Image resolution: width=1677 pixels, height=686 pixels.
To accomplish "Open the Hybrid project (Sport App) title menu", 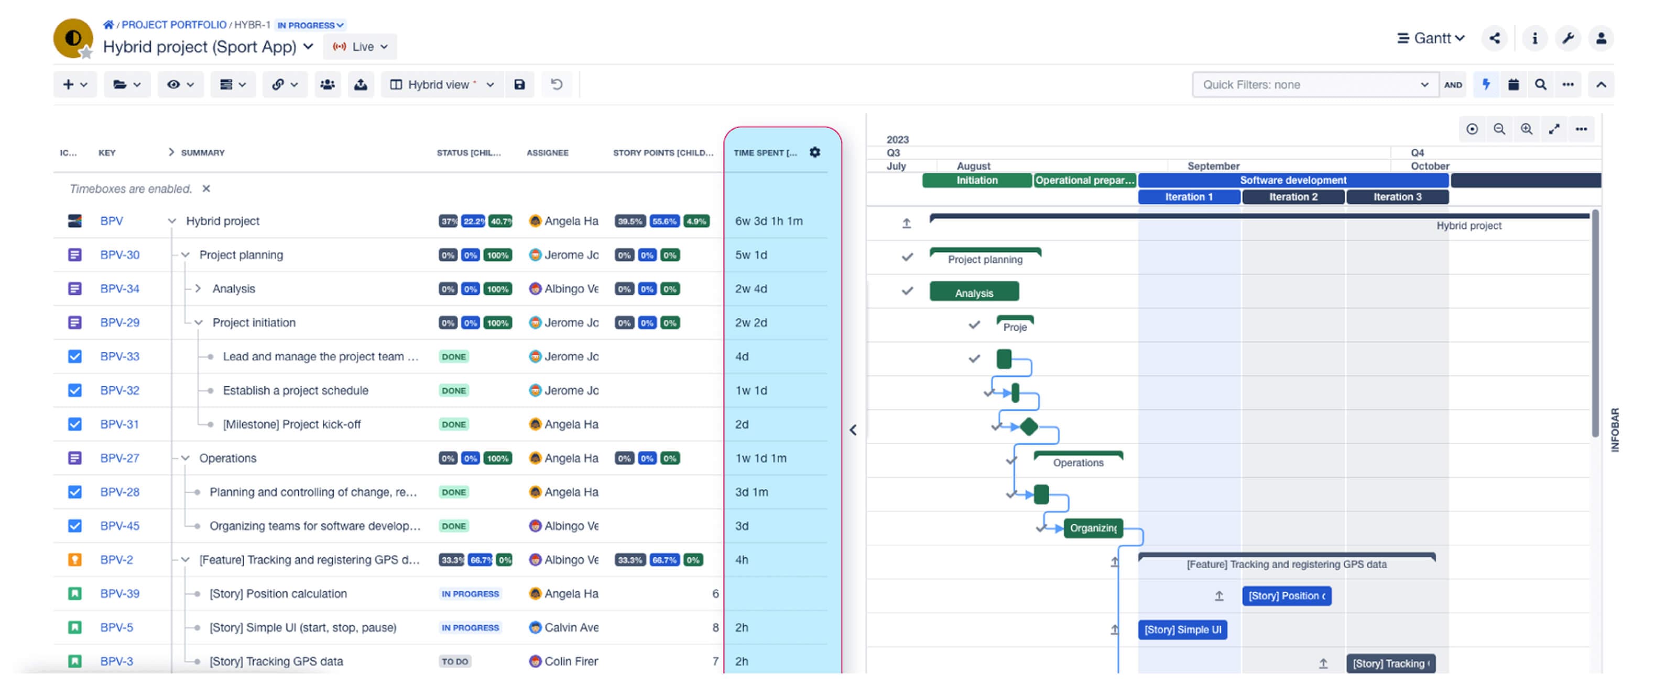I will tap(209, 47).
